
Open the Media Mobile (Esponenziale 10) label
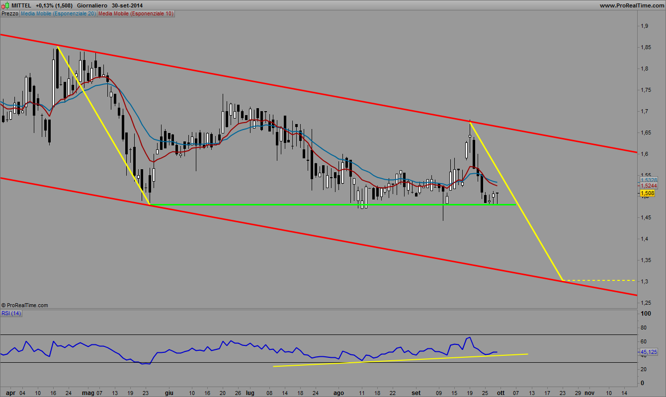(136, 14)
